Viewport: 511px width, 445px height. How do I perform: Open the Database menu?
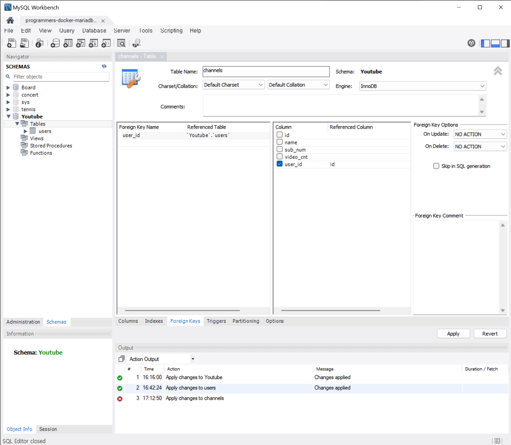point(94,31)
